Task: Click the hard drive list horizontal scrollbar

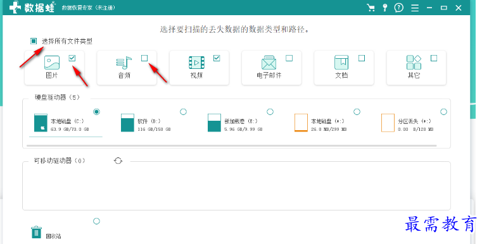Action: pyautogui.click(x=231, y=145)
